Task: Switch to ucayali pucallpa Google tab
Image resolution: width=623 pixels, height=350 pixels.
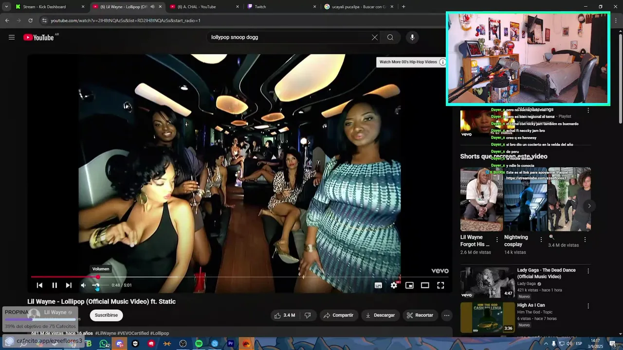Action: pyautogui.click(x=359, y=7)
